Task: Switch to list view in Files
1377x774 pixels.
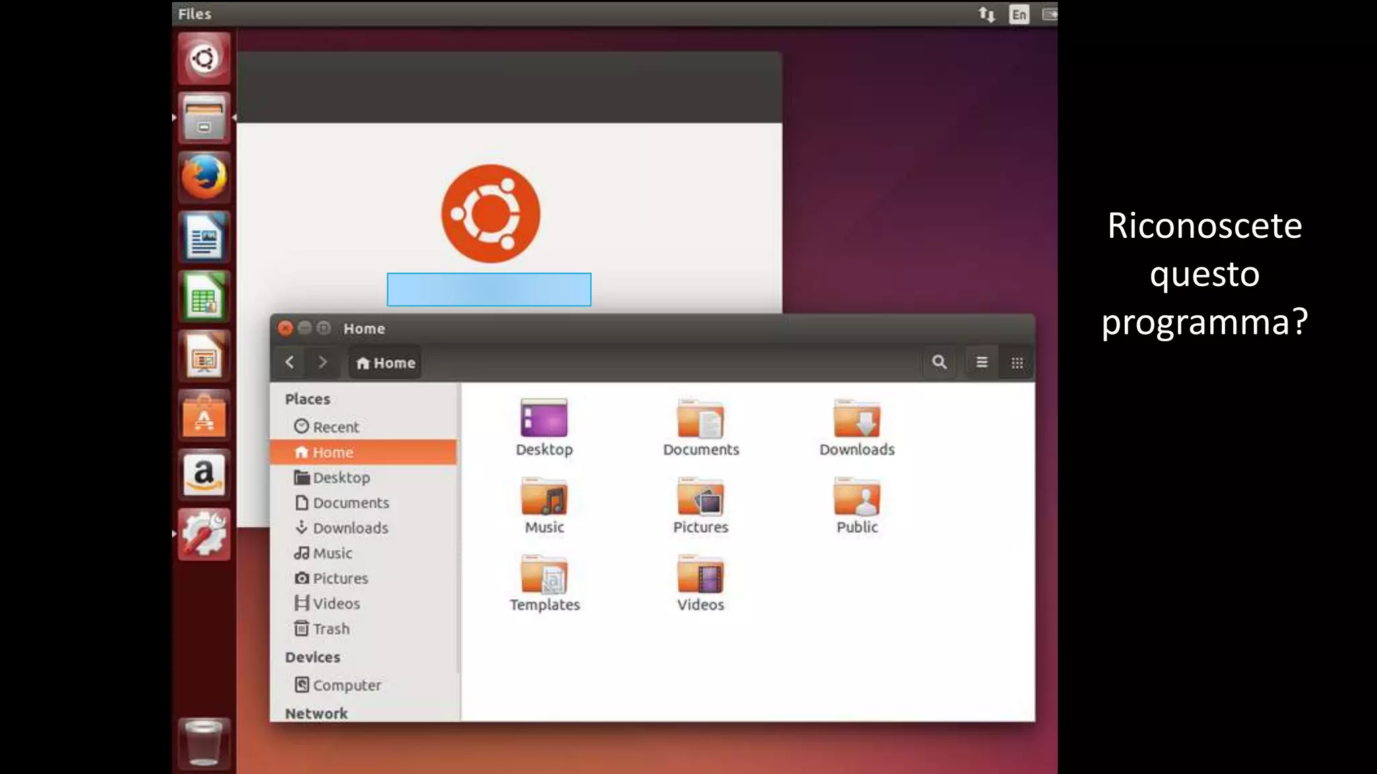Action: [982, 363]
